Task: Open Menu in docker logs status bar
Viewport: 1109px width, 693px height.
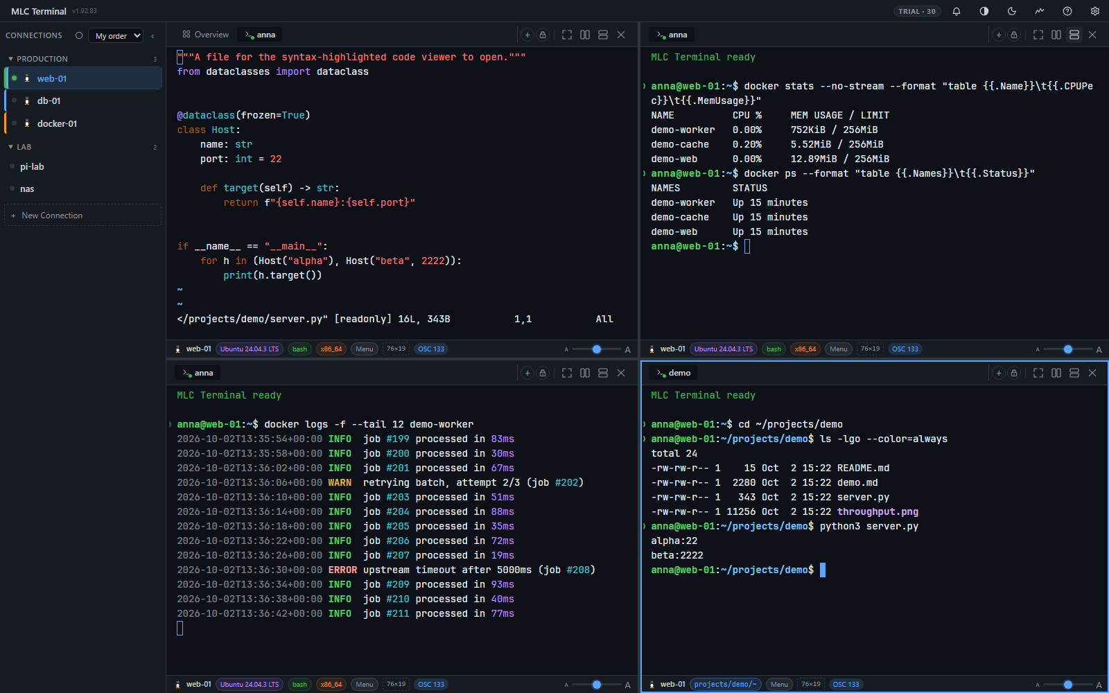Action: 365,685
